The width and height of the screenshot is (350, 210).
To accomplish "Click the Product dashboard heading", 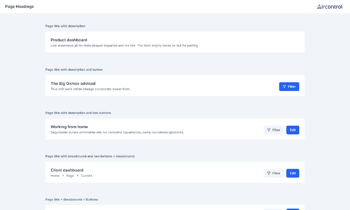I will 69,40.
